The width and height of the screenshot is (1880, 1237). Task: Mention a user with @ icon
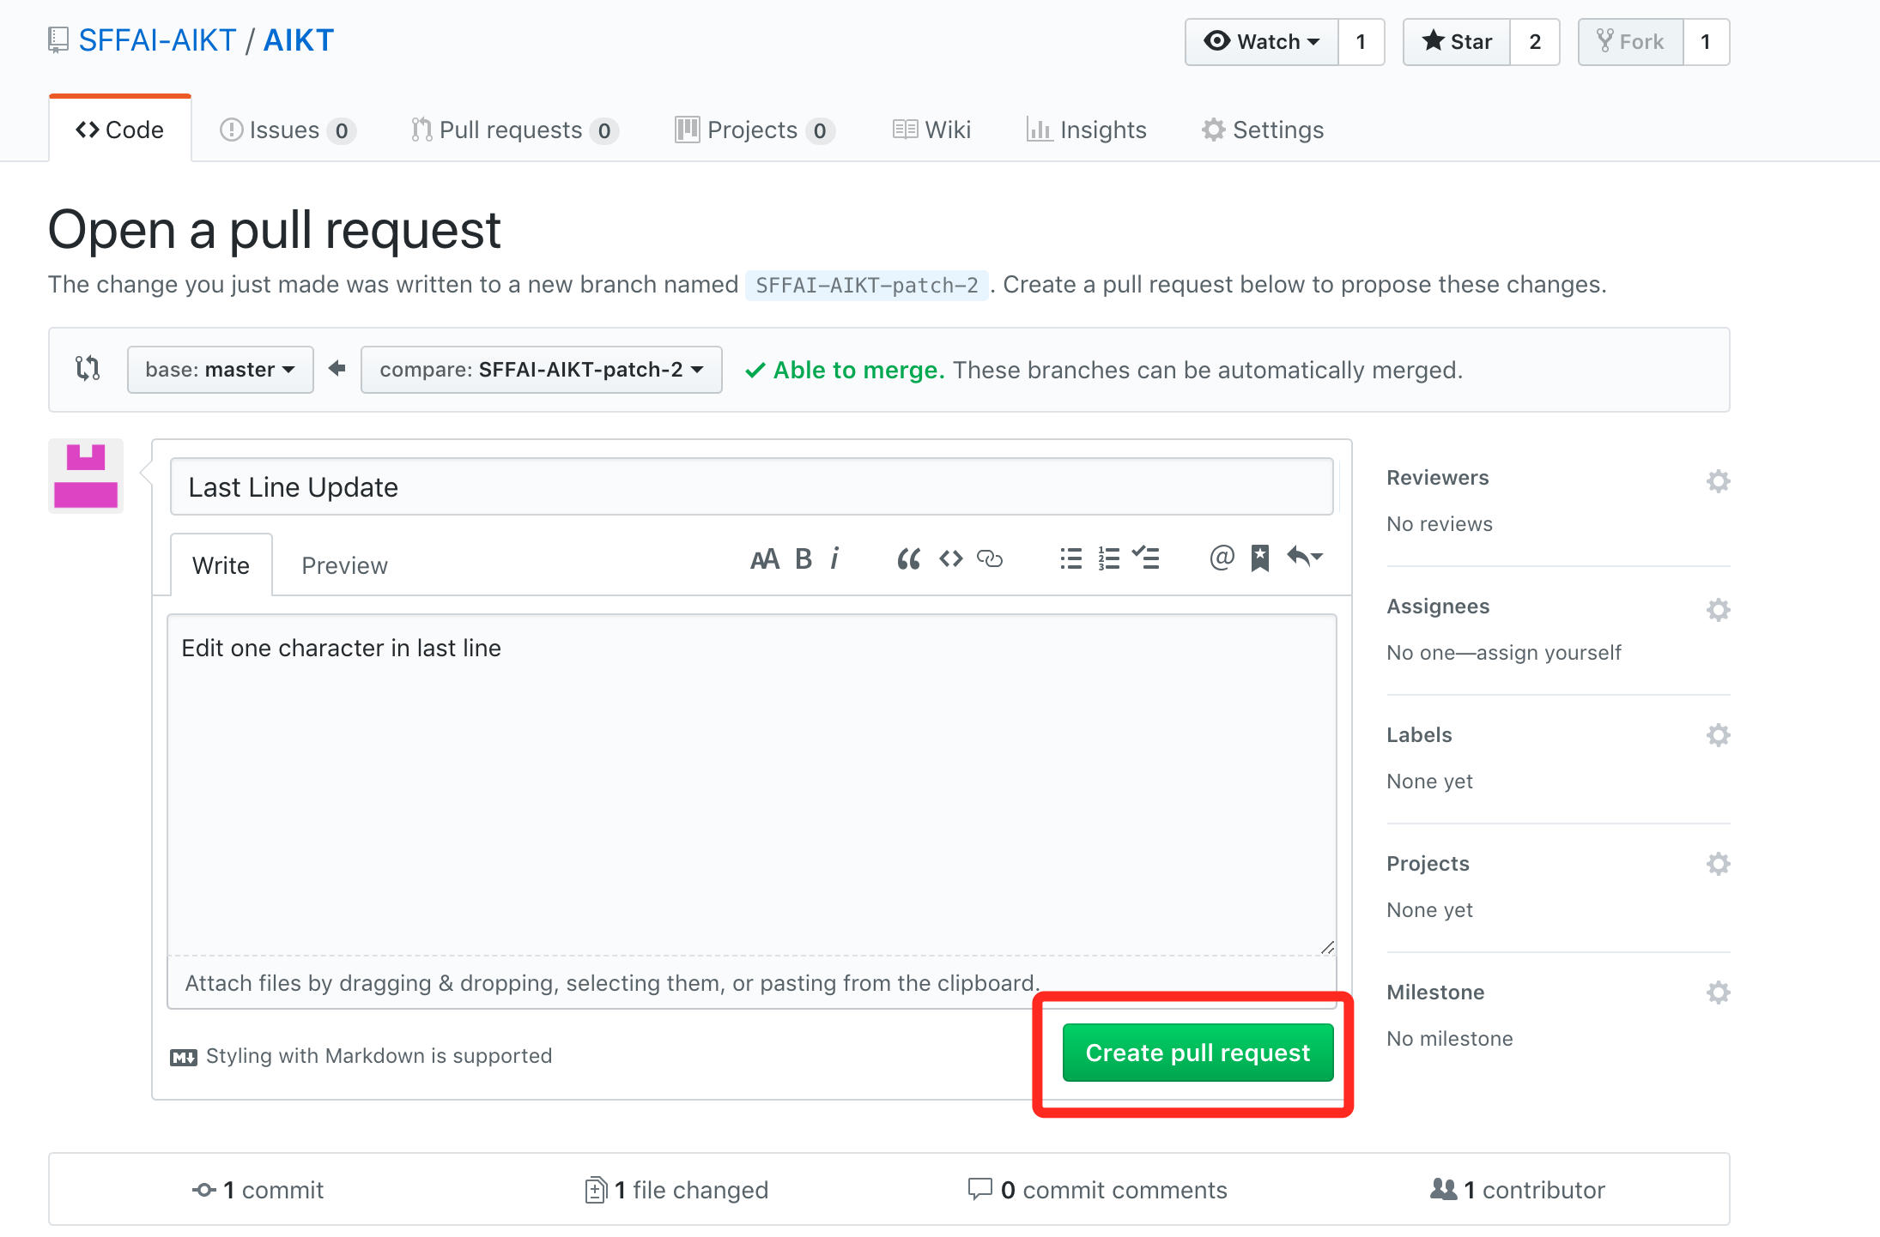tap(1222, 558)
